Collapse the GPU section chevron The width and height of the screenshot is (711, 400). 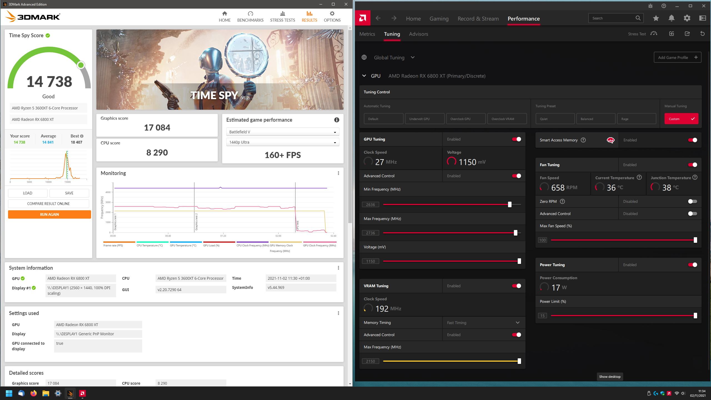click(x=364, y=76)
